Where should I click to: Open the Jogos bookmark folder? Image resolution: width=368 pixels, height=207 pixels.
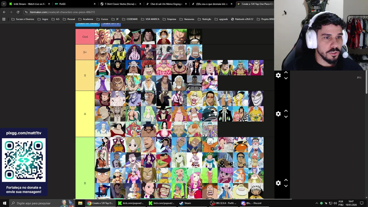[43, 19]
